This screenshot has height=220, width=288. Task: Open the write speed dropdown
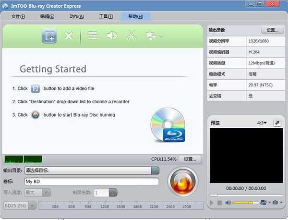pos(46,193)
